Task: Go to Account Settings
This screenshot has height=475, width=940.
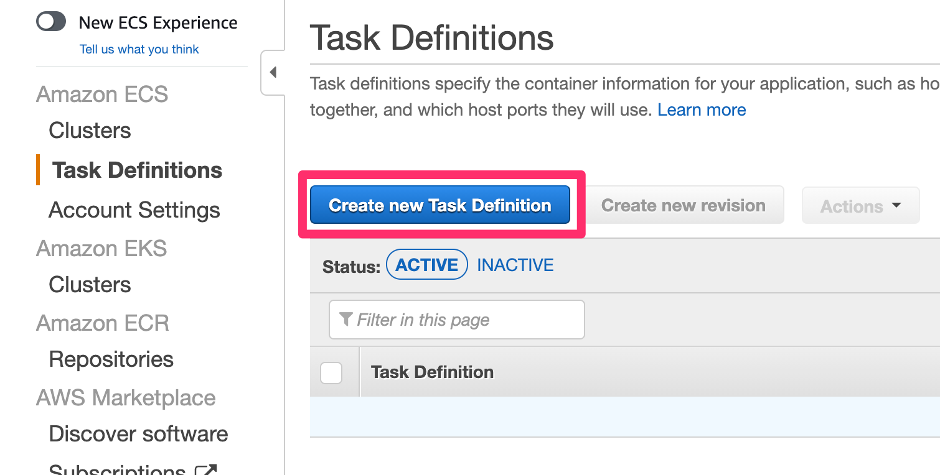Action: click(x=134, y=210)
